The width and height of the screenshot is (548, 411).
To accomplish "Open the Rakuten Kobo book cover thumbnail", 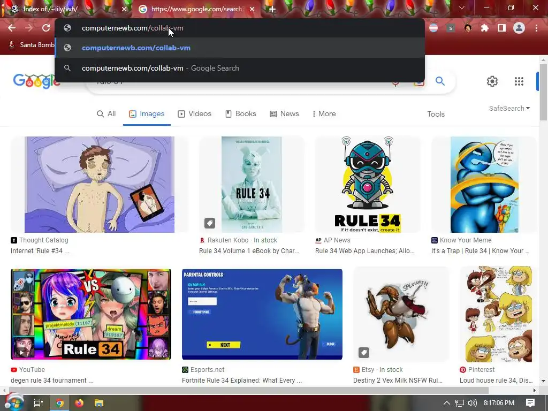I will (x=252, y=185).
